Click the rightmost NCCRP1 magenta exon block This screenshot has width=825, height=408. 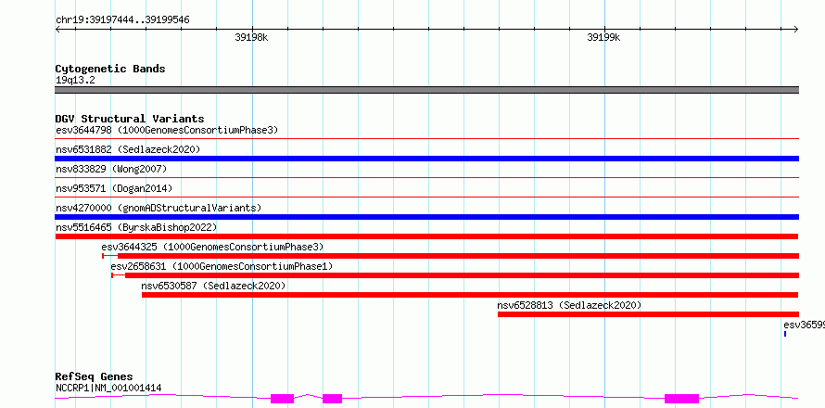[682, 399]
